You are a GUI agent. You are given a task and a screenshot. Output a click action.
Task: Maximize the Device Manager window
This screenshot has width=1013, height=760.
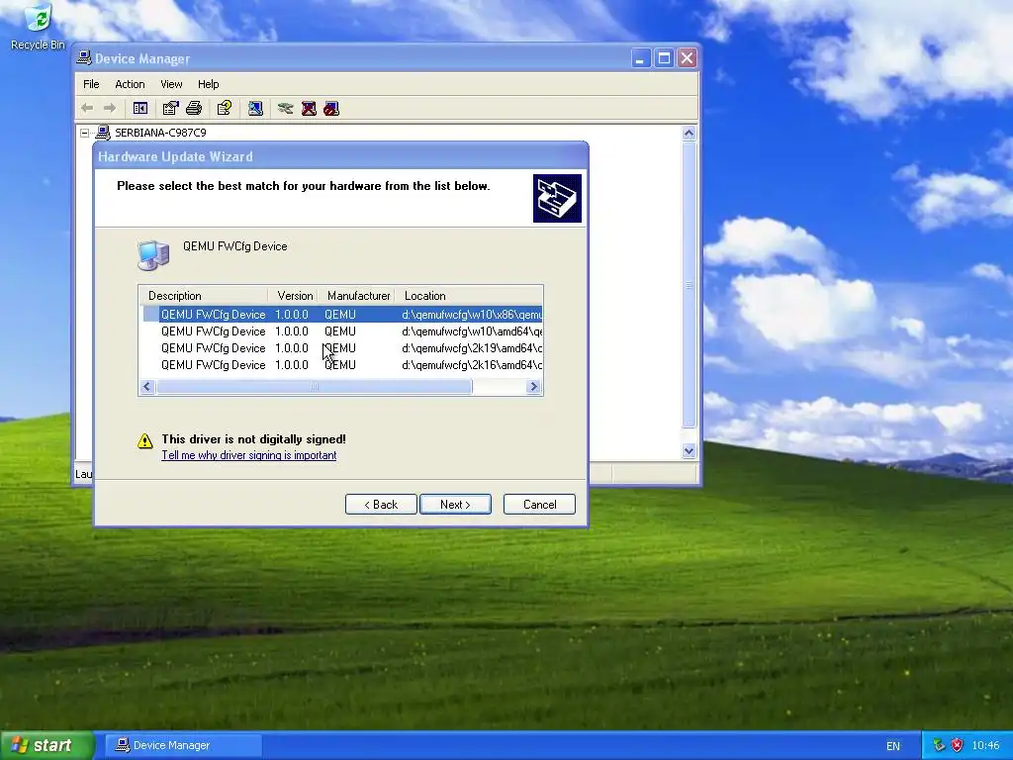pyautogui.click(x=664, y=58)
